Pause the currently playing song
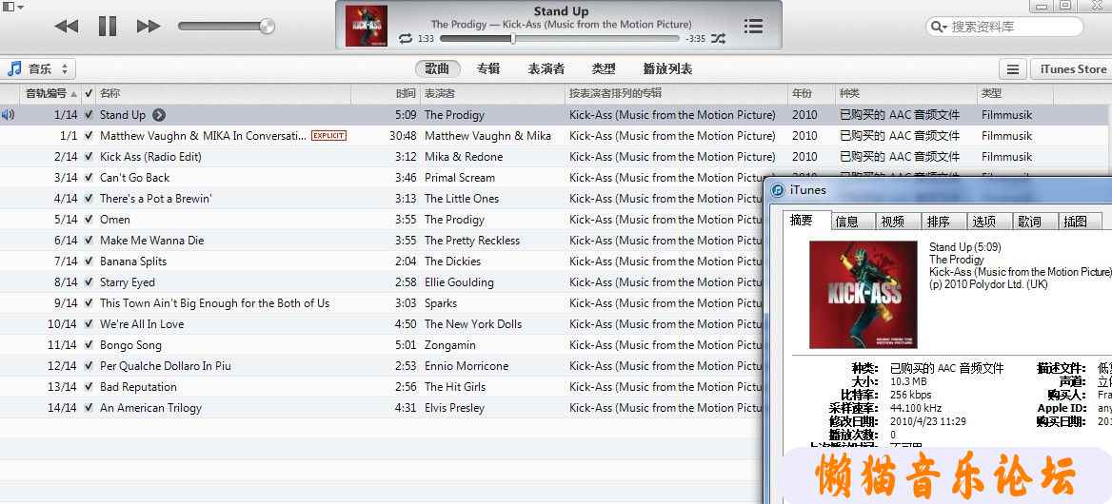The height and width of the screenshot is (504, 1112). coord(107,27)
